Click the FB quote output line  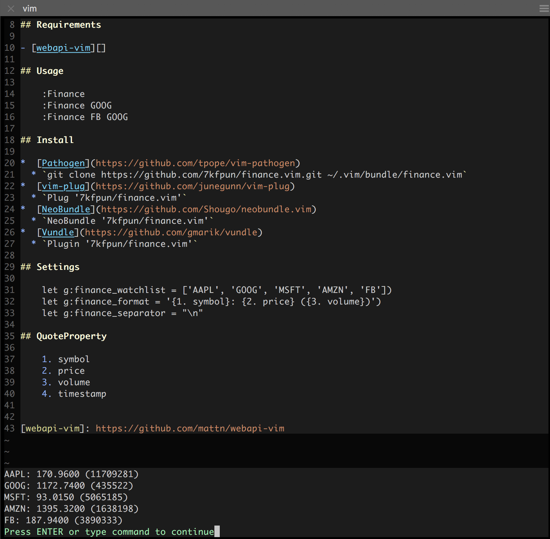(x=63, y=521)
